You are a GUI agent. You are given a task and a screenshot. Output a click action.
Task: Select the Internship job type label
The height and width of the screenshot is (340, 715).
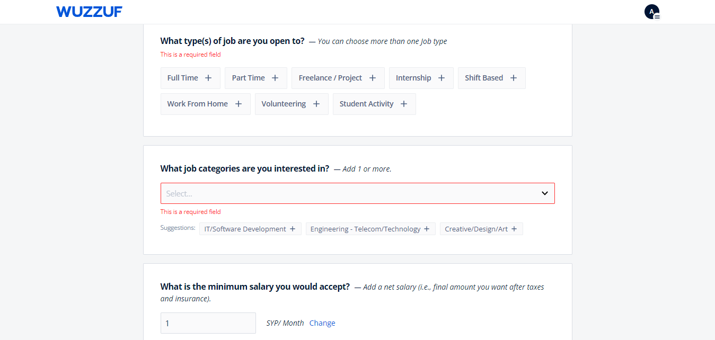pyautogui.click(x=413, y=78)
